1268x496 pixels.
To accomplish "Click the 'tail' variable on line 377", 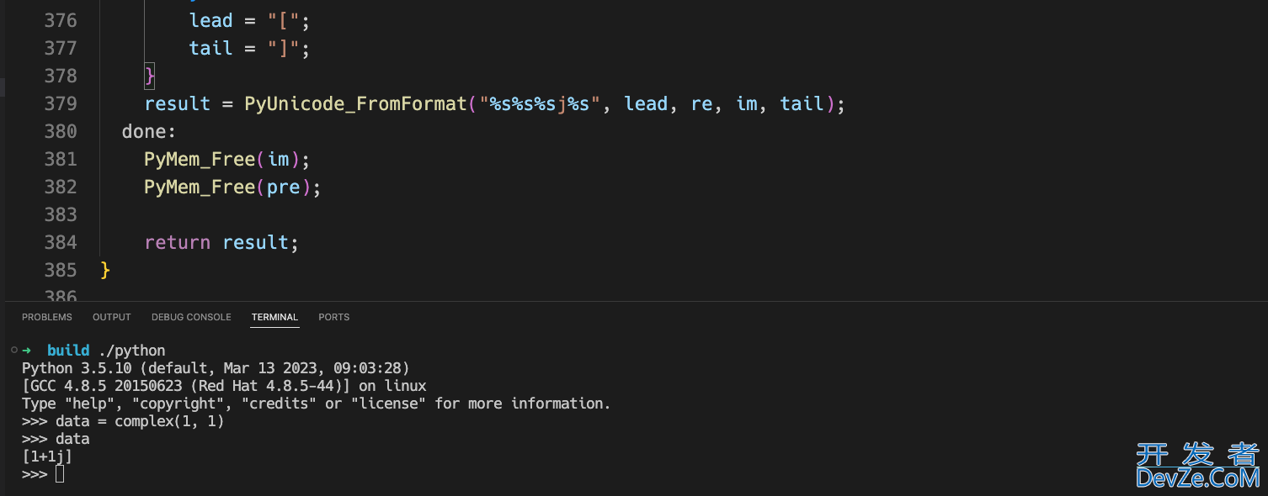I will click(x=210, y=48).
